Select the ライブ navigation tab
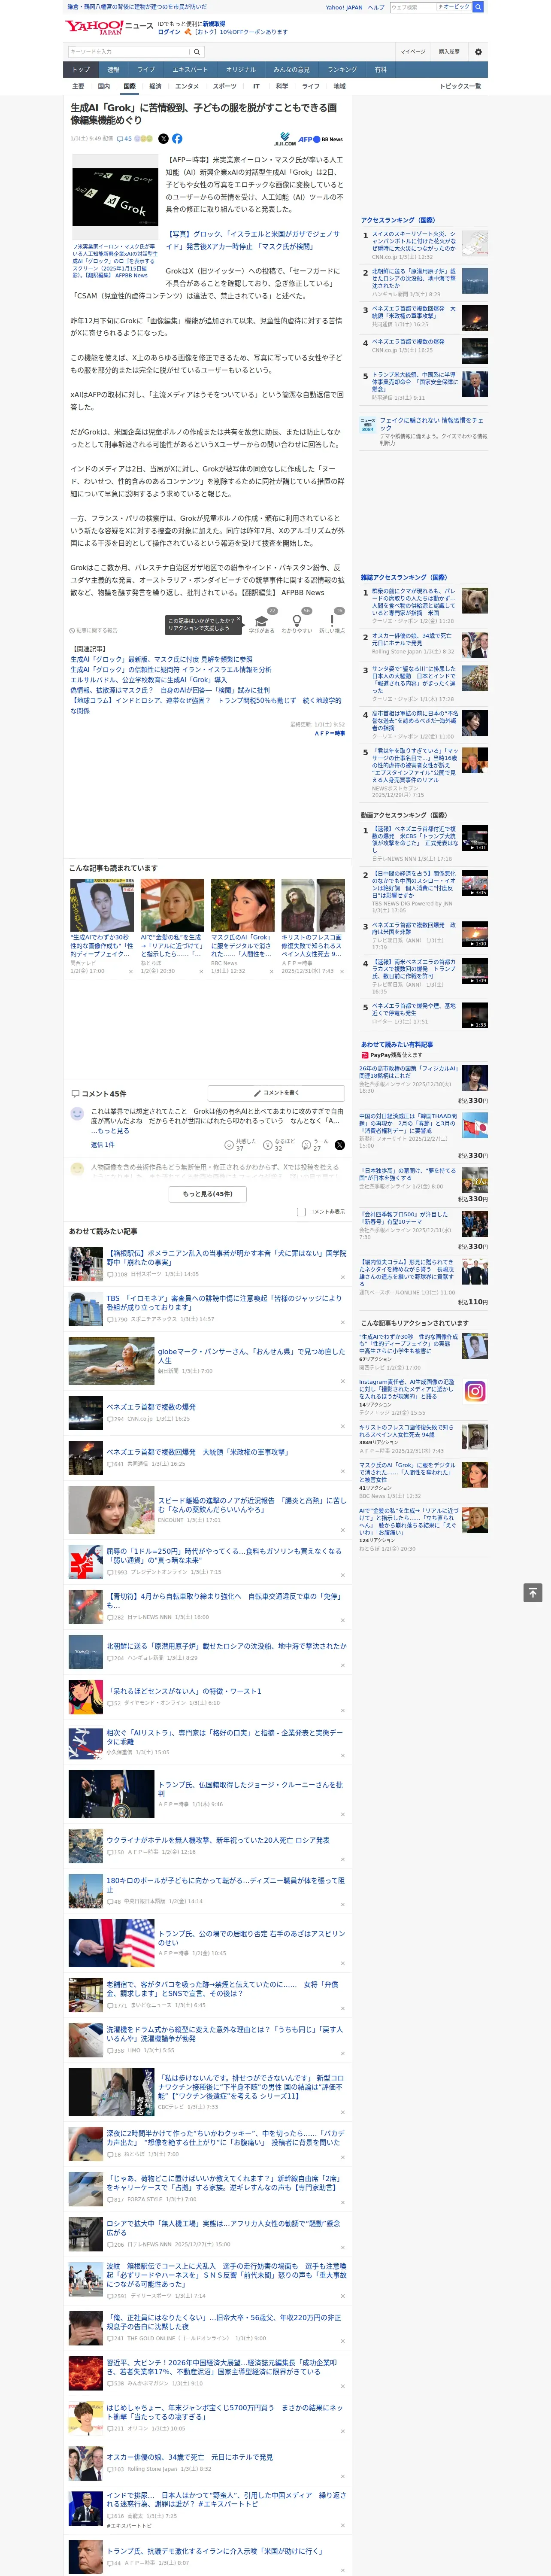The width and height of the screenshot is (551, 2576). [x=146, y=69]
